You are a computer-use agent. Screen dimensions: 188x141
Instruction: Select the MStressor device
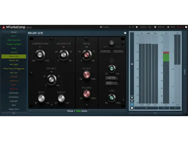[14, 81]
